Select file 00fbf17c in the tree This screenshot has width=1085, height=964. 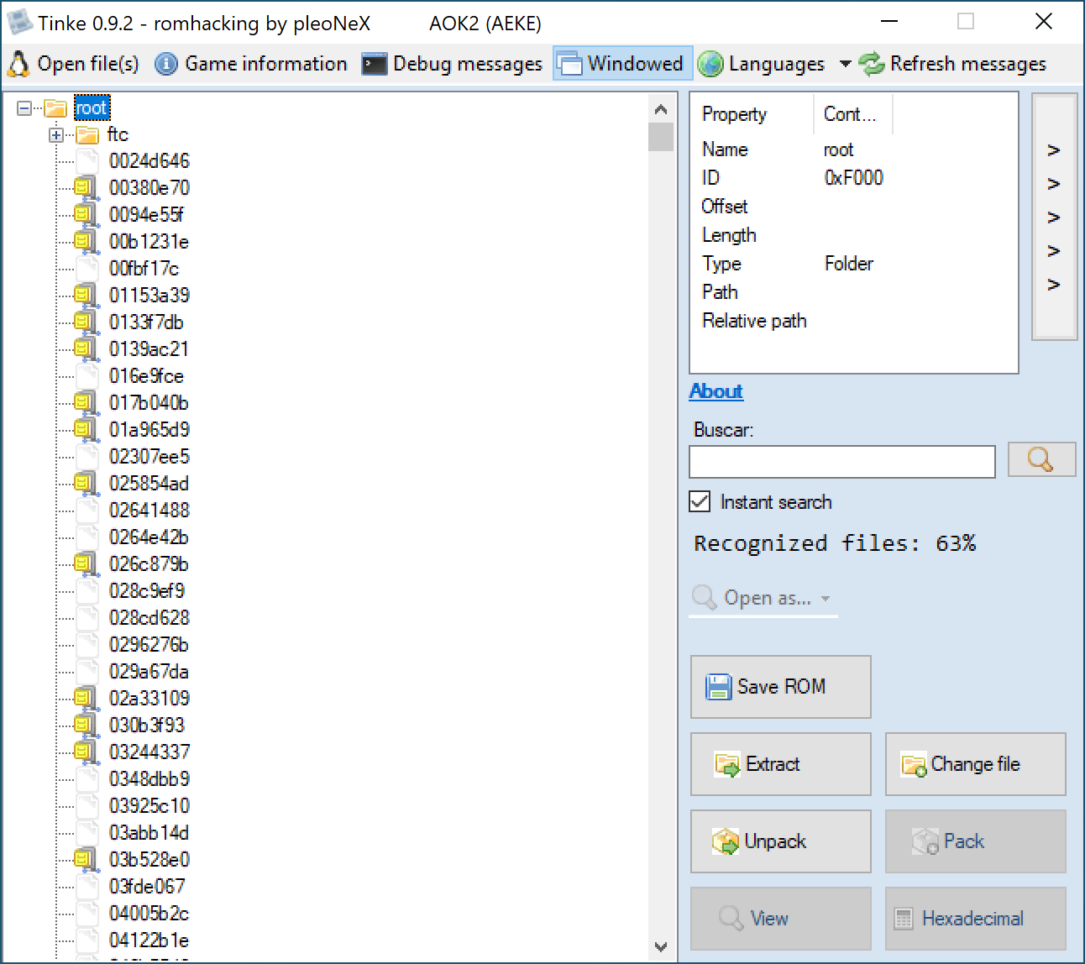coord(144,269)
